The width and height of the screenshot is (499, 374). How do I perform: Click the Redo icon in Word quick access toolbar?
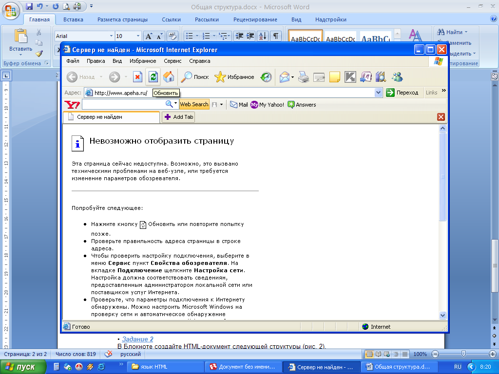pos(56,6)
